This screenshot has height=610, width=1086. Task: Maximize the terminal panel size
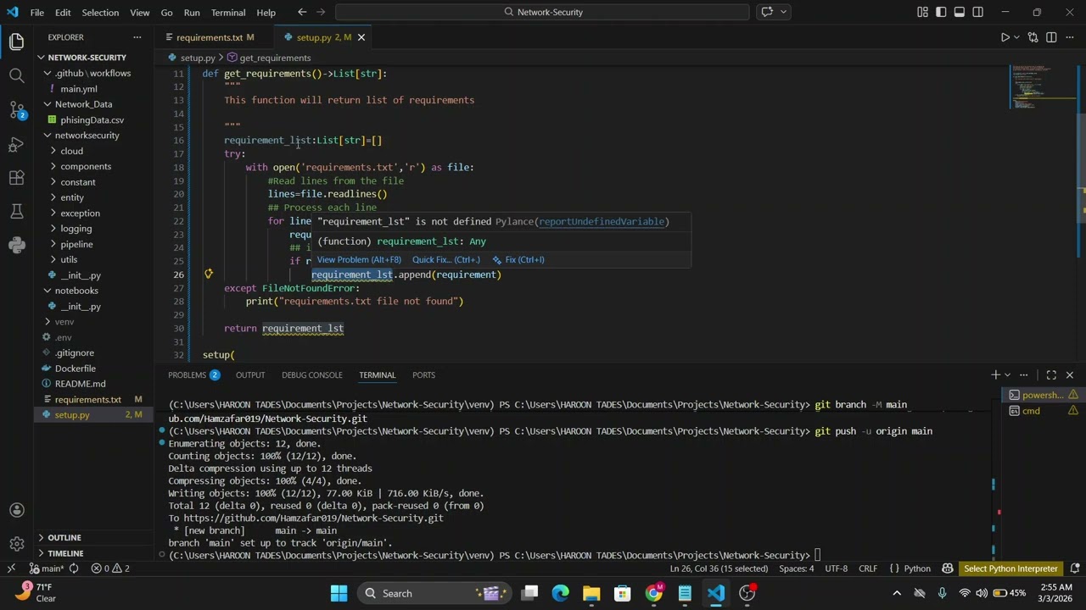point(1051,374)
